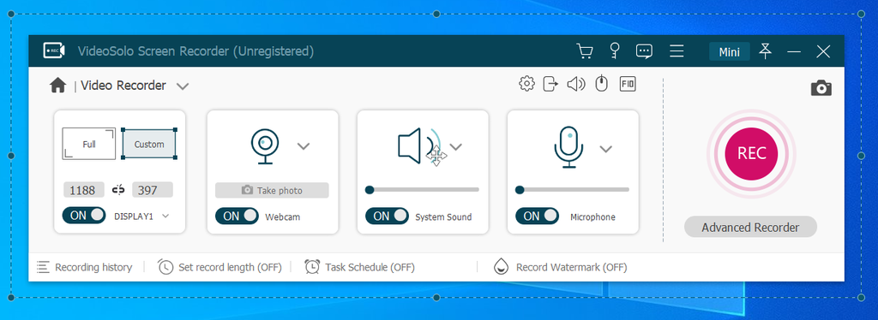Minimize the VideoSolo window
The width and height of the screenshot is (878, 320).
[x=794, y=51]
